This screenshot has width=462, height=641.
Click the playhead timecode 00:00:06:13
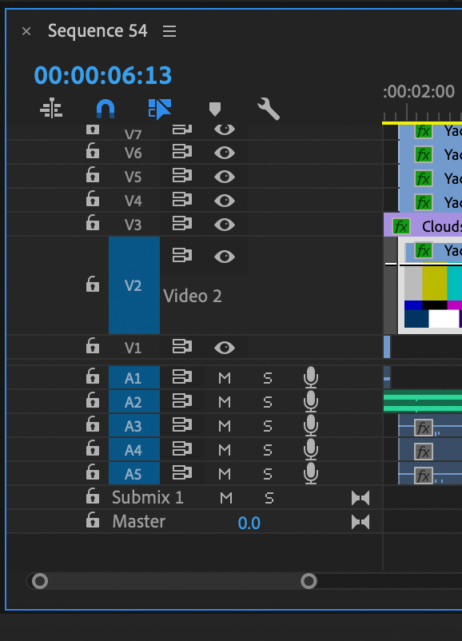(103, 76)
